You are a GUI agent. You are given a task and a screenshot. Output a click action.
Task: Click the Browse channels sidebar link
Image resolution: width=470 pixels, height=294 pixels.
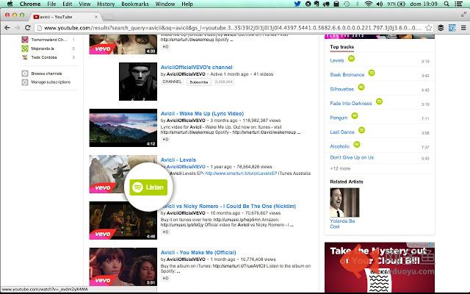(x=46, y=73)
